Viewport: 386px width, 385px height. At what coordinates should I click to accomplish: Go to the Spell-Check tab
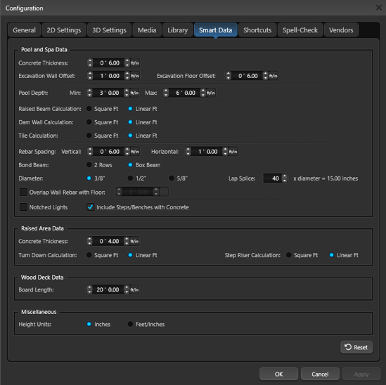click(x=300, y=30)
